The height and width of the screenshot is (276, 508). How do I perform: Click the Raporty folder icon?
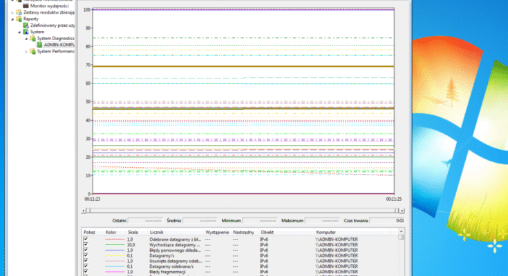pyautogui.click(x=18, y=19)
